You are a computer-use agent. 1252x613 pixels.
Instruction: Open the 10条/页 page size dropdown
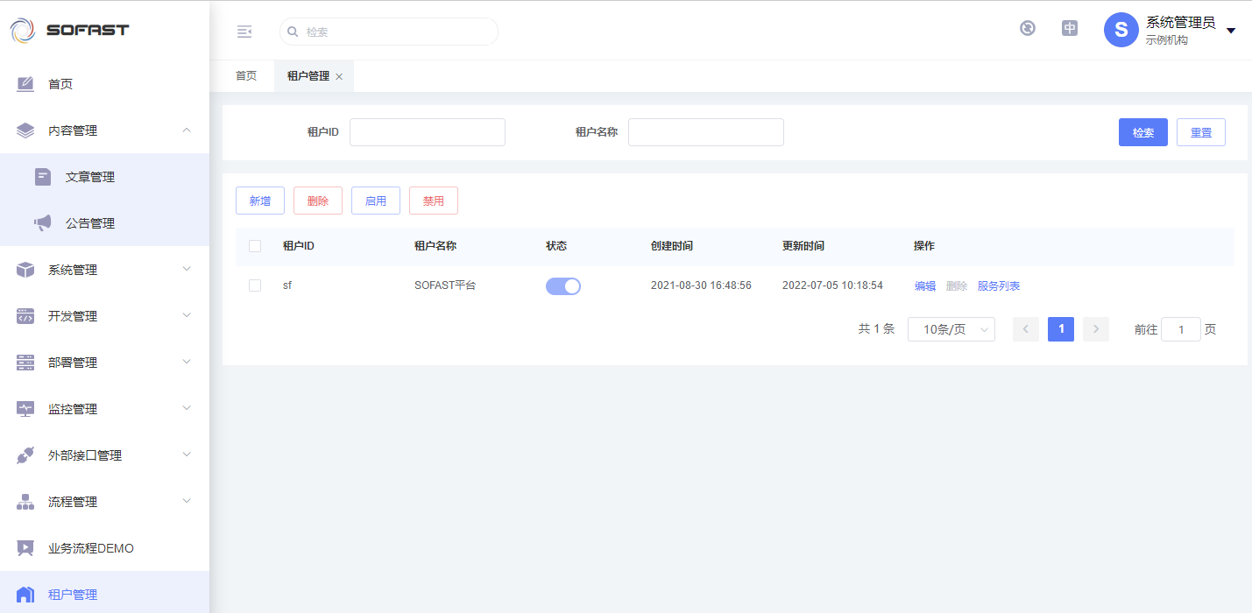tap(951, 329)
